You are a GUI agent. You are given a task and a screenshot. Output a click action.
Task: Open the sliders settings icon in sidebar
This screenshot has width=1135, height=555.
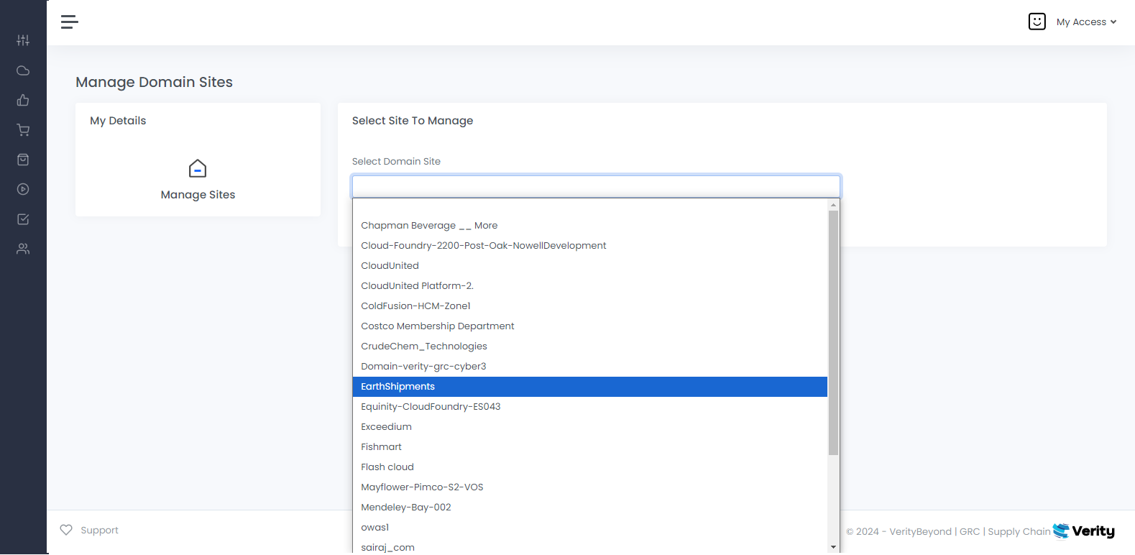(x=23, y=40)
